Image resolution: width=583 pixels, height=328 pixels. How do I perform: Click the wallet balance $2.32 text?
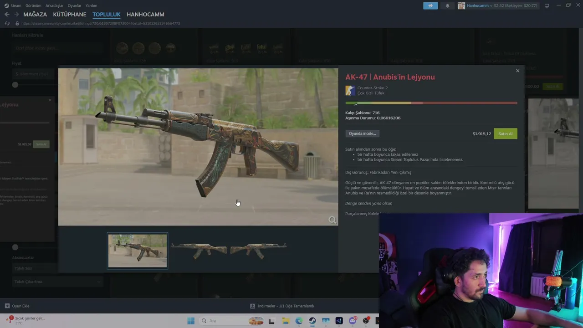tap(498, 5)
